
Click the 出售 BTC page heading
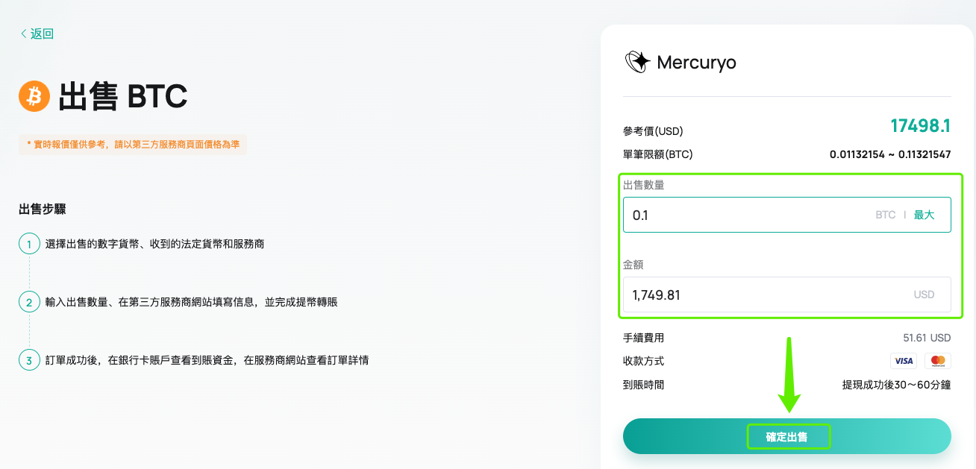tap(123, 97)
